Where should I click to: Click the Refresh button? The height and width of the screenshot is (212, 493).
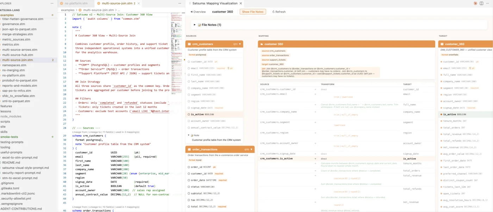[x=279, y=12]
